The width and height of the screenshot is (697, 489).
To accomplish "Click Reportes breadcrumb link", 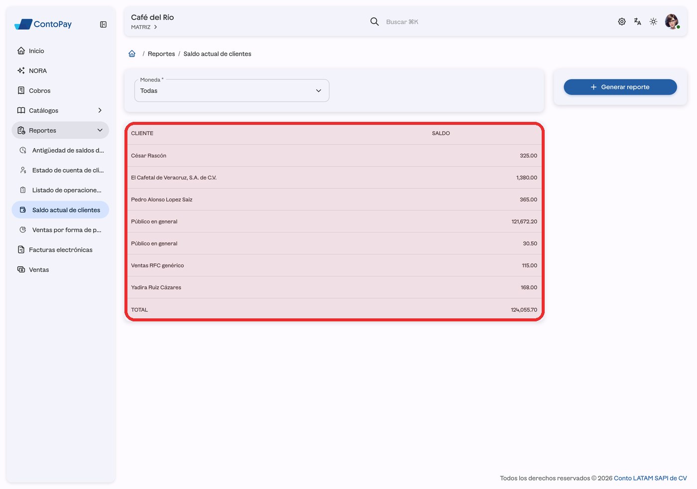I will tap(161, 54).
